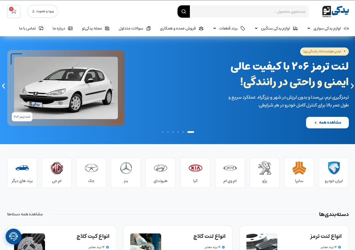Click the car icon beside لوازم یدکی سواری
This screenshot has height=250, width=355.
(x=346, y=28)
